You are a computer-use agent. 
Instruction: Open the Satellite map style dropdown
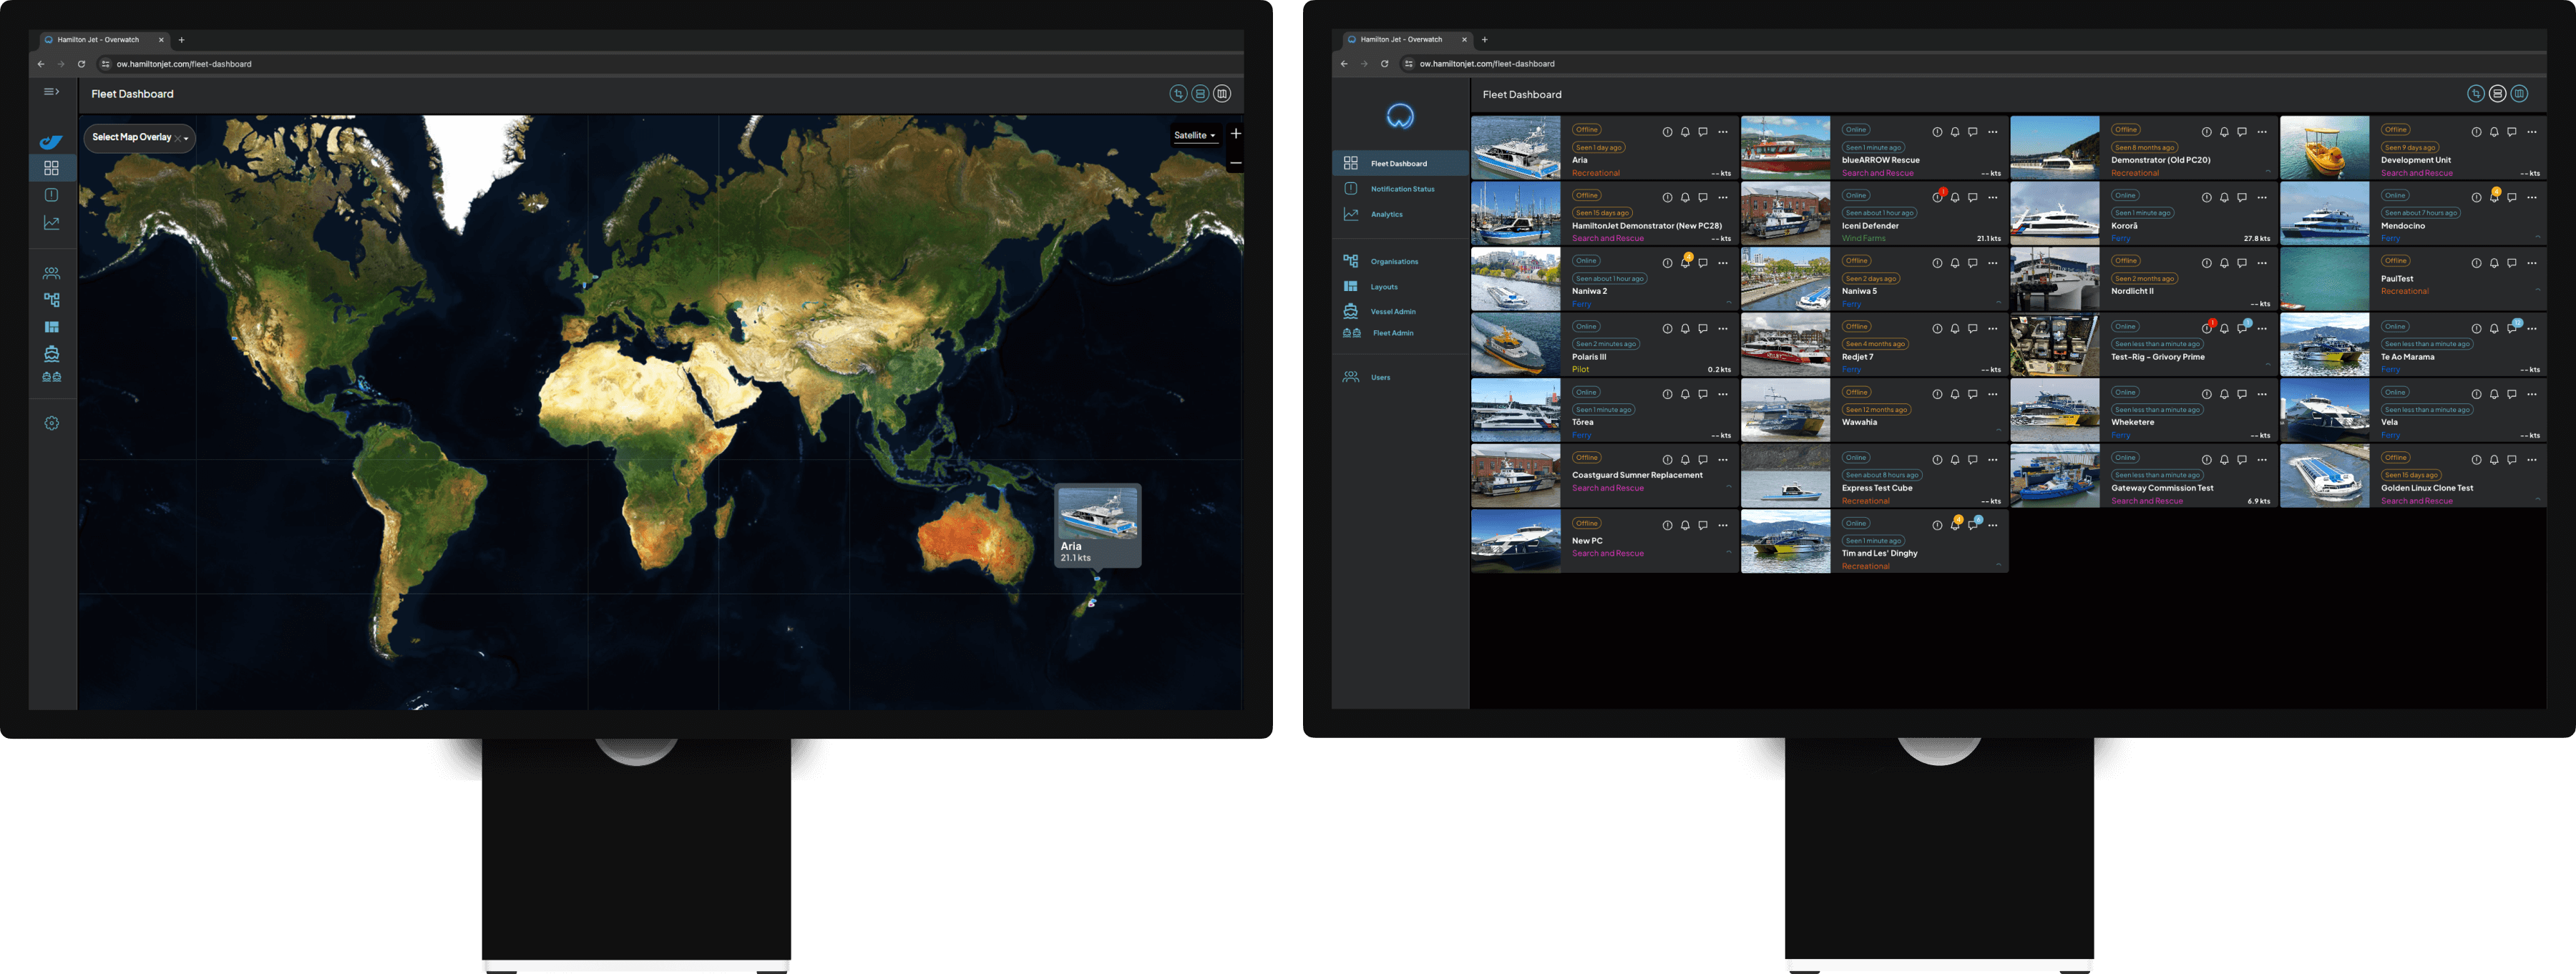coord(1195,136)
